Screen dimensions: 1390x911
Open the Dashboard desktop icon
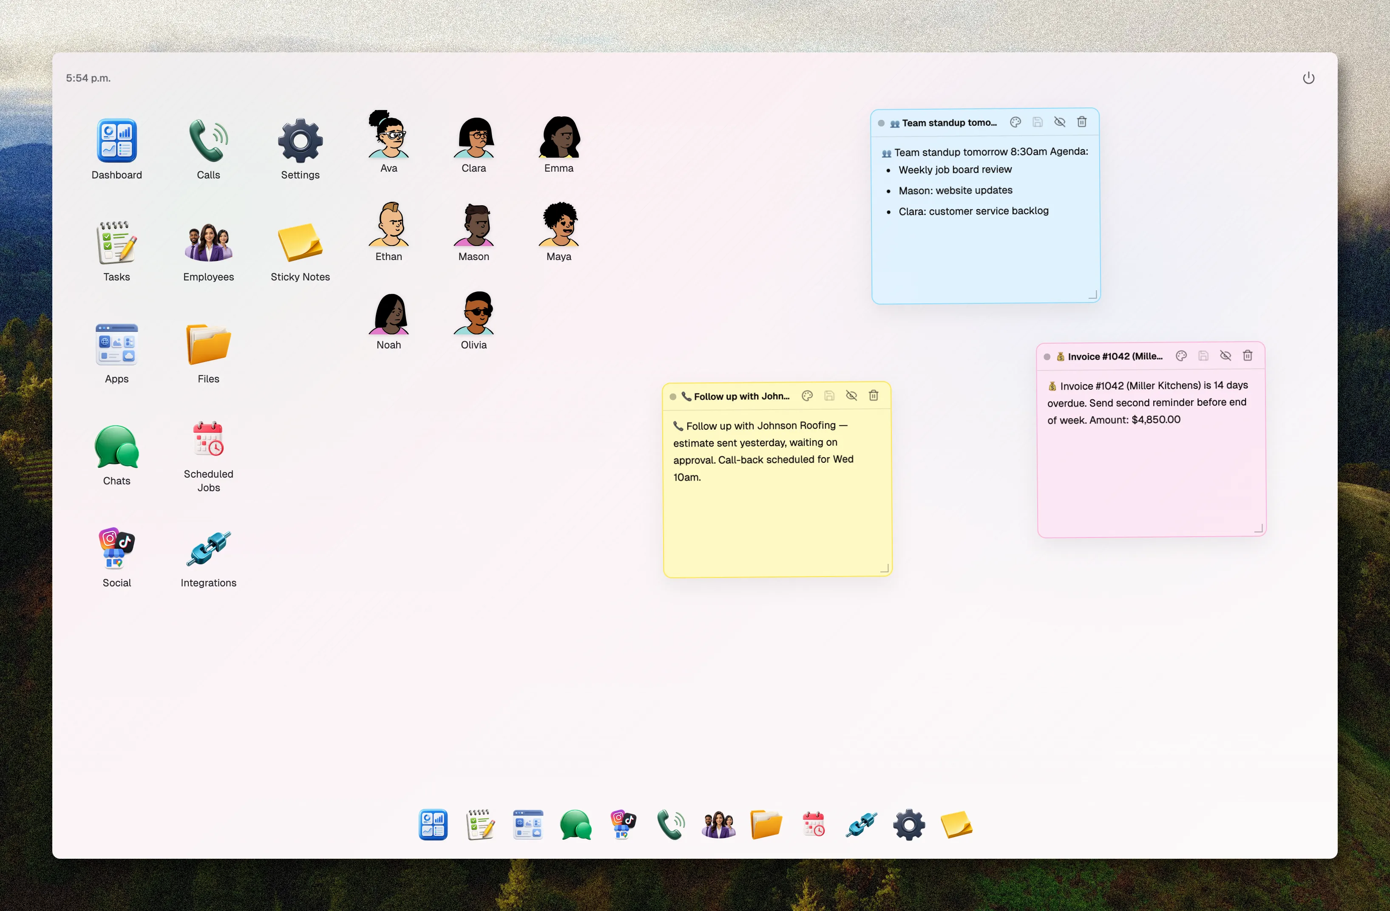(116, 141)
